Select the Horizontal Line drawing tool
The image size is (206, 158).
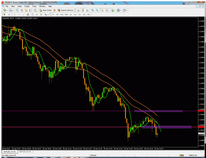[x=19, y=14]
